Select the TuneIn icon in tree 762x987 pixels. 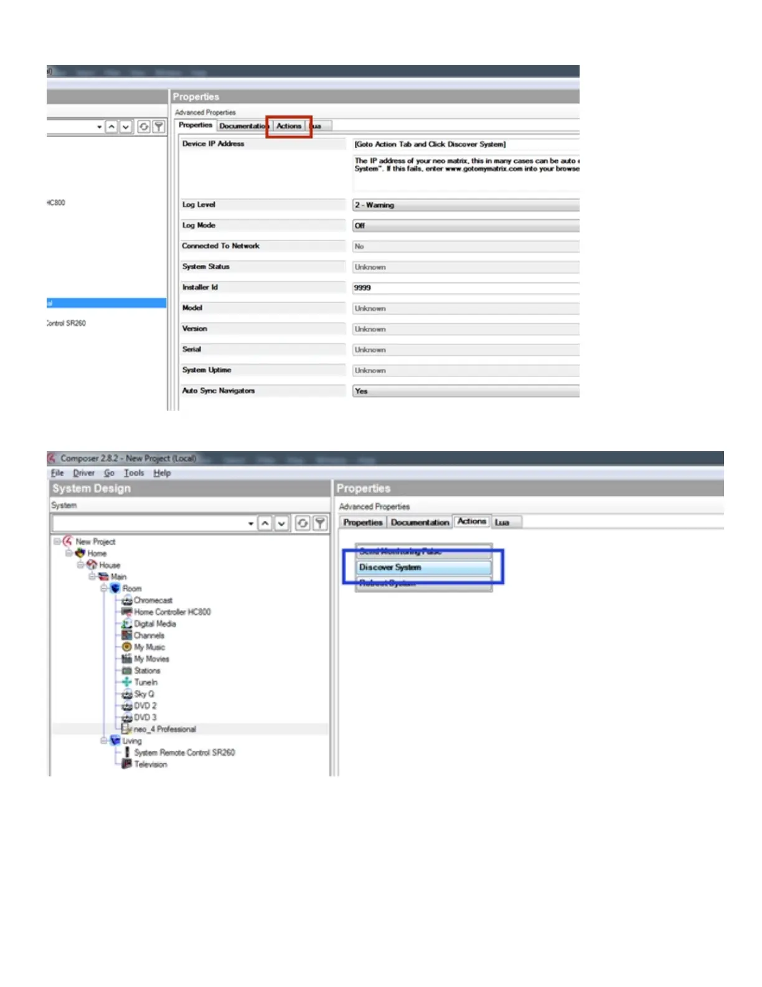(x=127, y=682)
